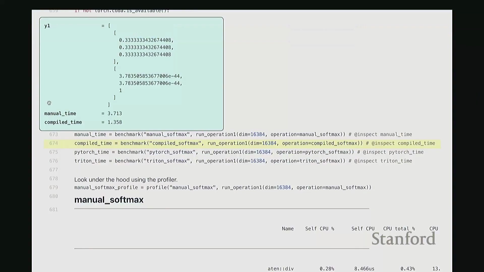Click manual_time value 3.713 in popup

(x=115, y=114)
